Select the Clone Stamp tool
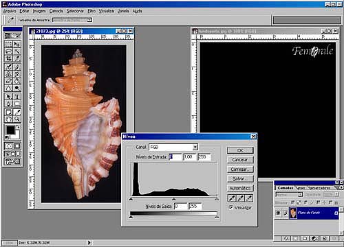 (x=9, y=73)
